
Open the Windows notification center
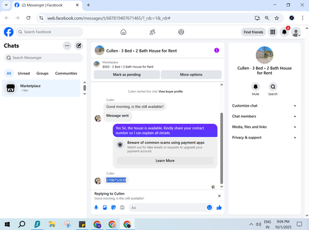299,224
